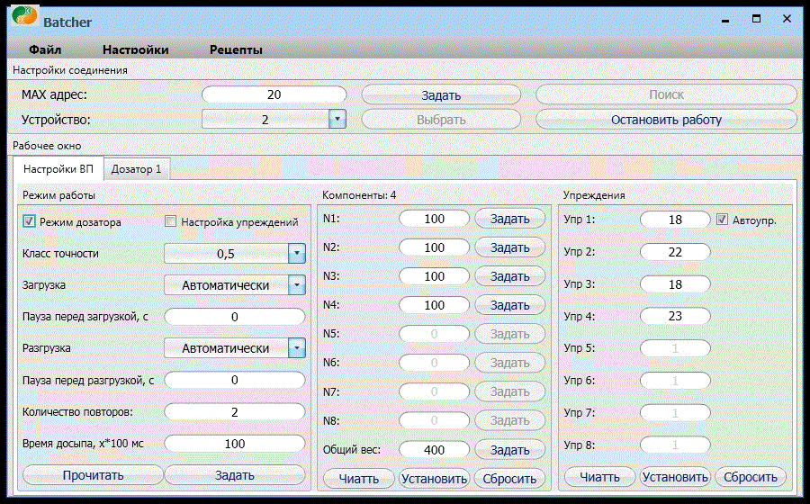Image resolution: width=810 pixels, height=504 pixels.
Task: Select the Настройки ВП tab
Action: tap(58, 168)
